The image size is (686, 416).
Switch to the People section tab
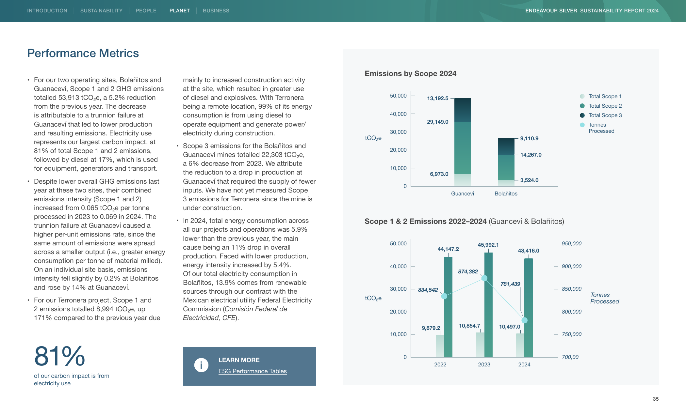pyautogui.click(x=146, y=11)
